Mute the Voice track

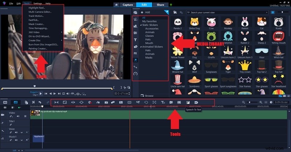pos(16,132)
